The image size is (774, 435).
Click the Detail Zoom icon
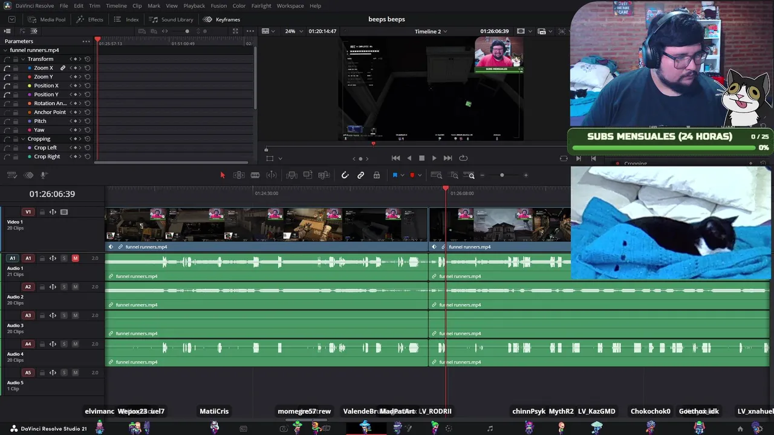[454, 175]
